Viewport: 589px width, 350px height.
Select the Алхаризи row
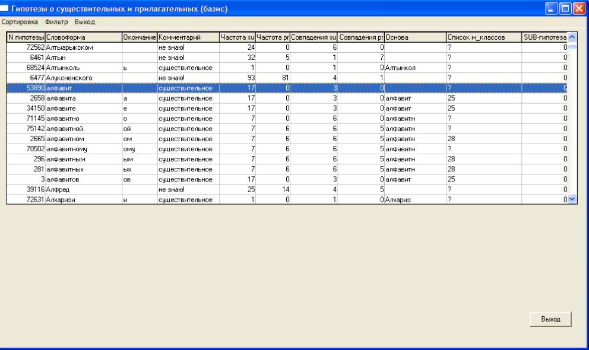coord(83,200)
